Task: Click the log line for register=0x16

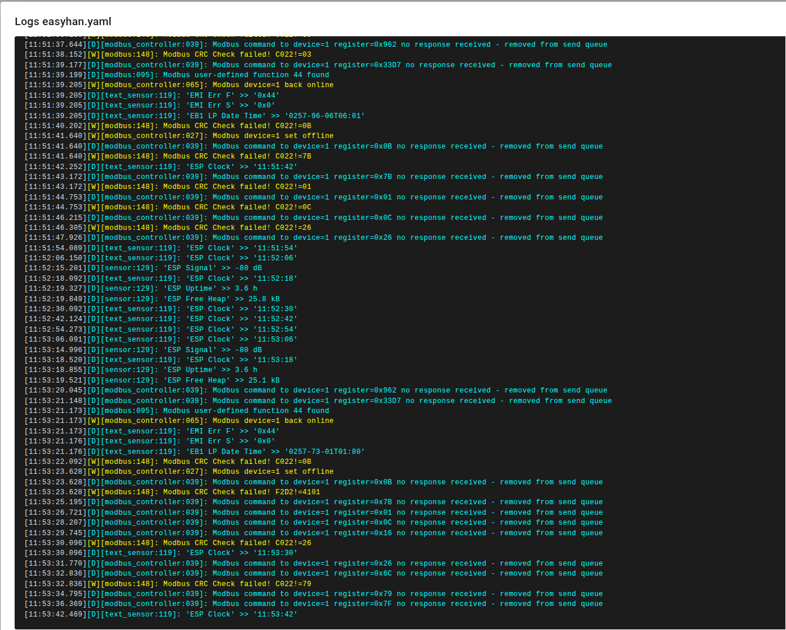Action: click(x=313, y=533)
